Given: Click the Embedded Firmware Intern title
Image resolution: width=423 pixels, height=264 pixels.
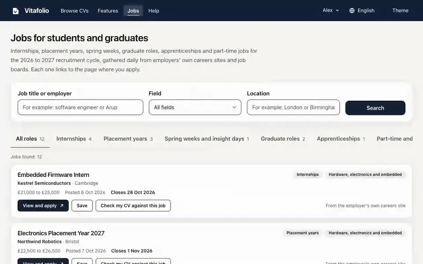Looking at the screenshot, I should [53, 175].
